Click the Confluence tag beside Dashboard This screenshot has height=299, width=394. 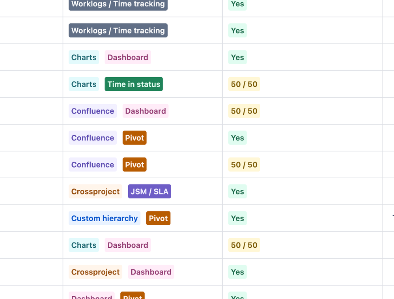pyautogui.click(x=93, y=111)
